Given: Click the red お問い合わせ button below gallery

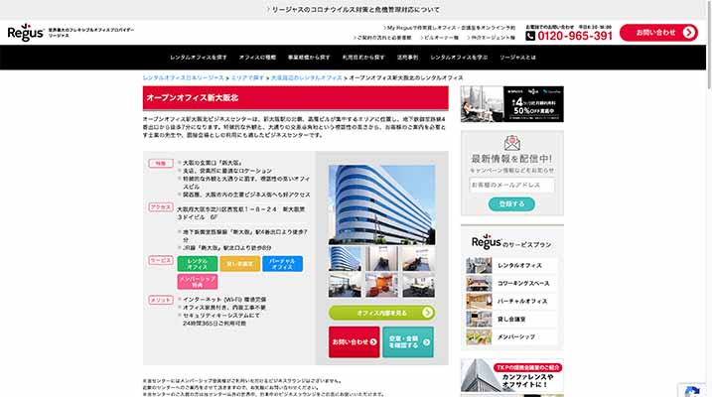Looking at the screenshot, I should (x=355, y=342).
